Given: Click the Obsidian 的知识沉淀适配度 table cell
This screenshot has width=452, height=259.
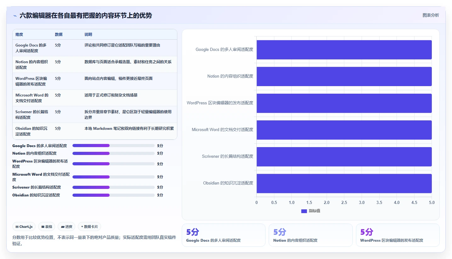Looking at the screenshot, I should coord(32,131).
